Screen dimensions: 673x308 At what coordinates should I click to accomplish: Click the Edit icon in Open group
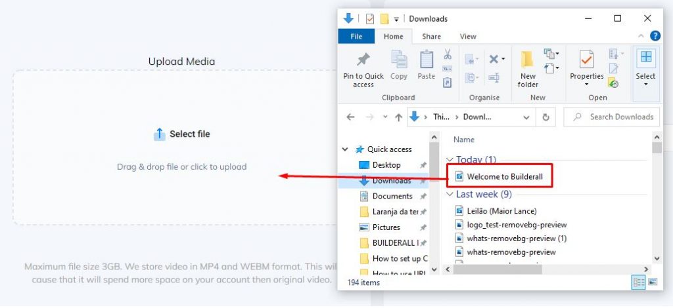(613, 68)
